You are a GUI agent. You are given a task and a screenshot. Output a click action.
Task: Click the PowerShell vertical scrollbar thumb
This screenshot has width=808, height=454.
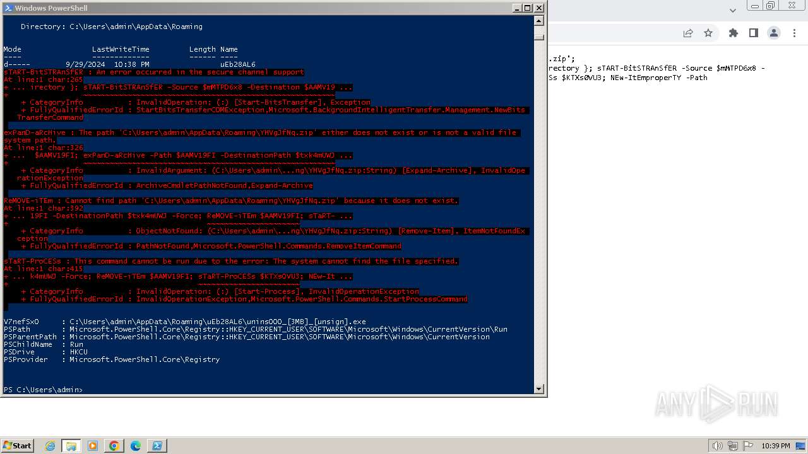tap(539, 37)
